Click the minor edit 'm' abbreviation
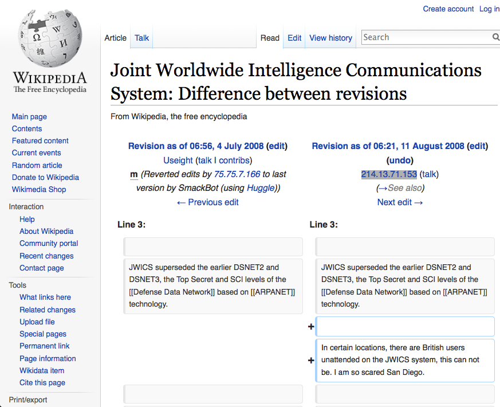 click(134, 175)
